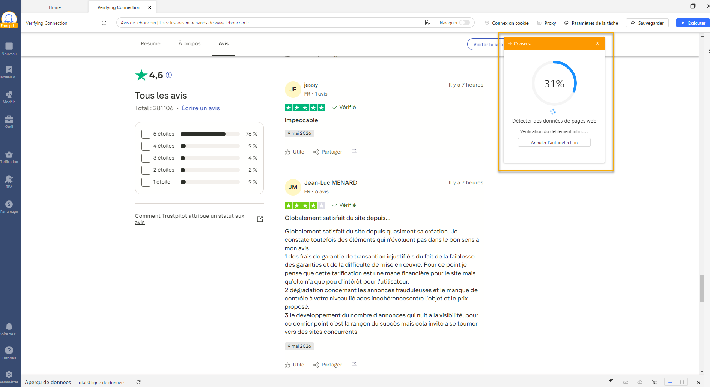Click the Exécuter button
The height and width of the screenshot is (387, 710).
[x=693, y=23]
